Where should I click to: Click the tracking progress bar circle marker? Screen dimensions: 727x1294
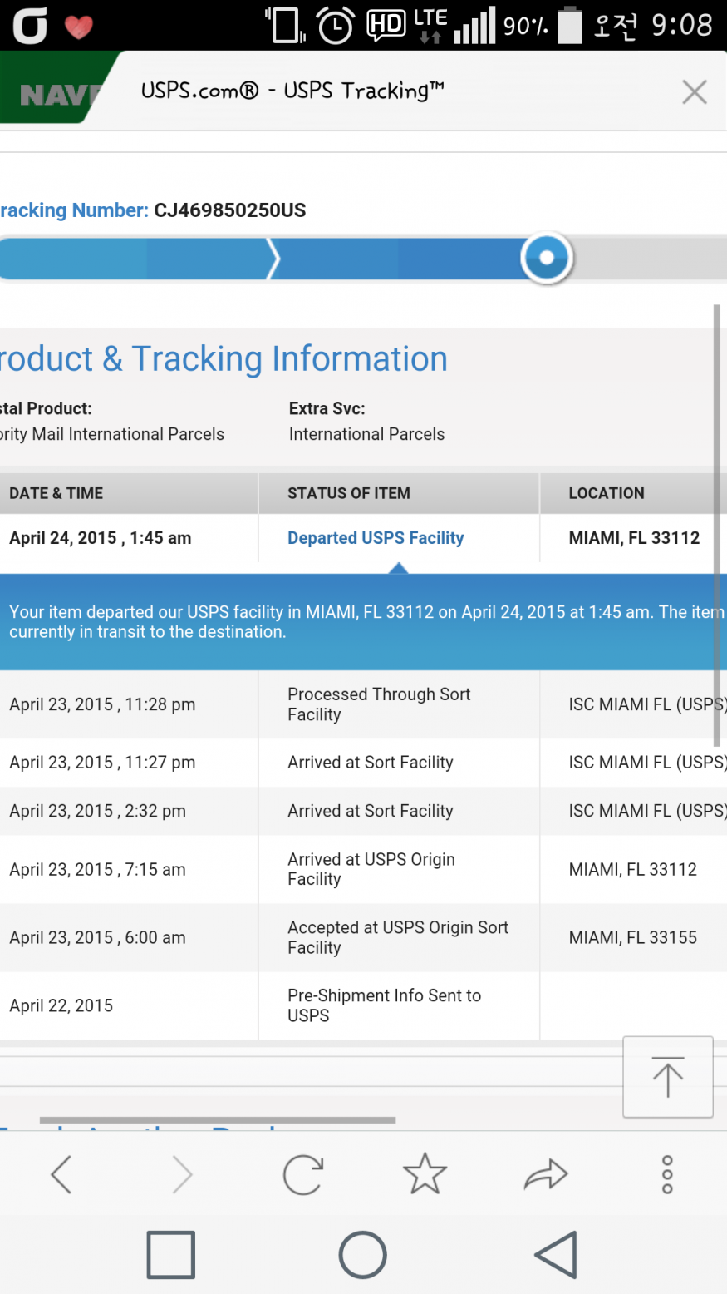(x=547, y=258)
